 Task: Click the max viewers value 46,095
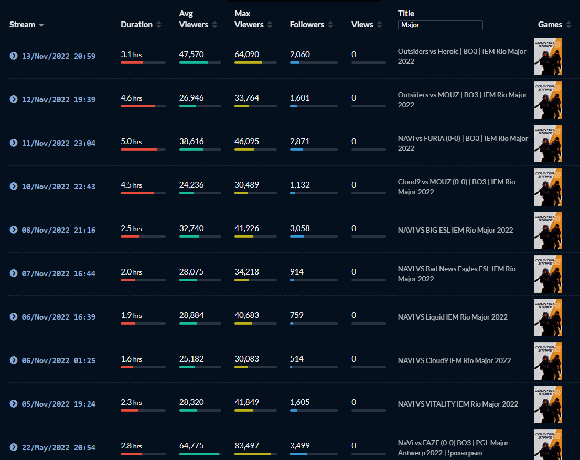tap(246, 141)
